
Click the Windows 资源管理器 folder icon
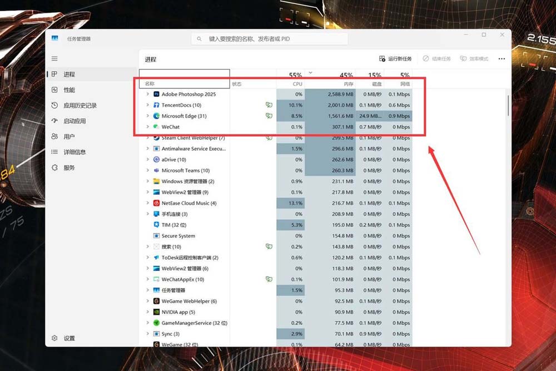(156, 181)
